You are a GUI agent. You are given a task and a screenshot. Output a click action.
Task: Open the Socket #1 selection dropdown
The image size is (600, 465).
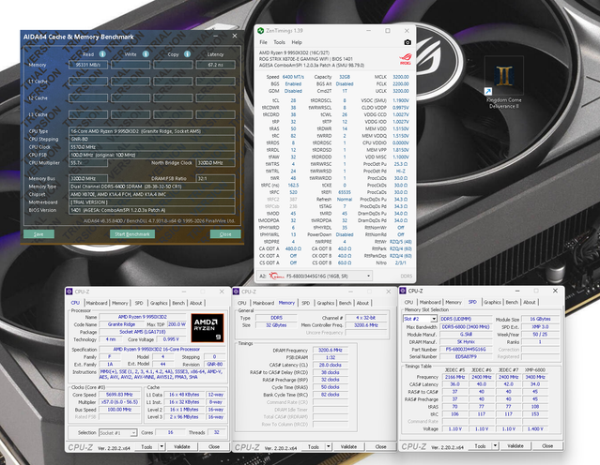pyautogui.click(x=133, y=433)
